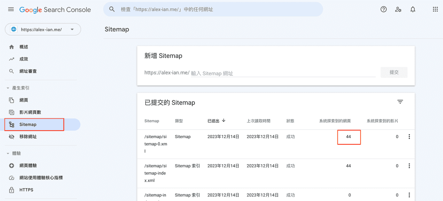The width and height of the screenshot is (443, 201).
Task: Click the crossed-eye icon for 移除網址
Action: click(12, 137)
